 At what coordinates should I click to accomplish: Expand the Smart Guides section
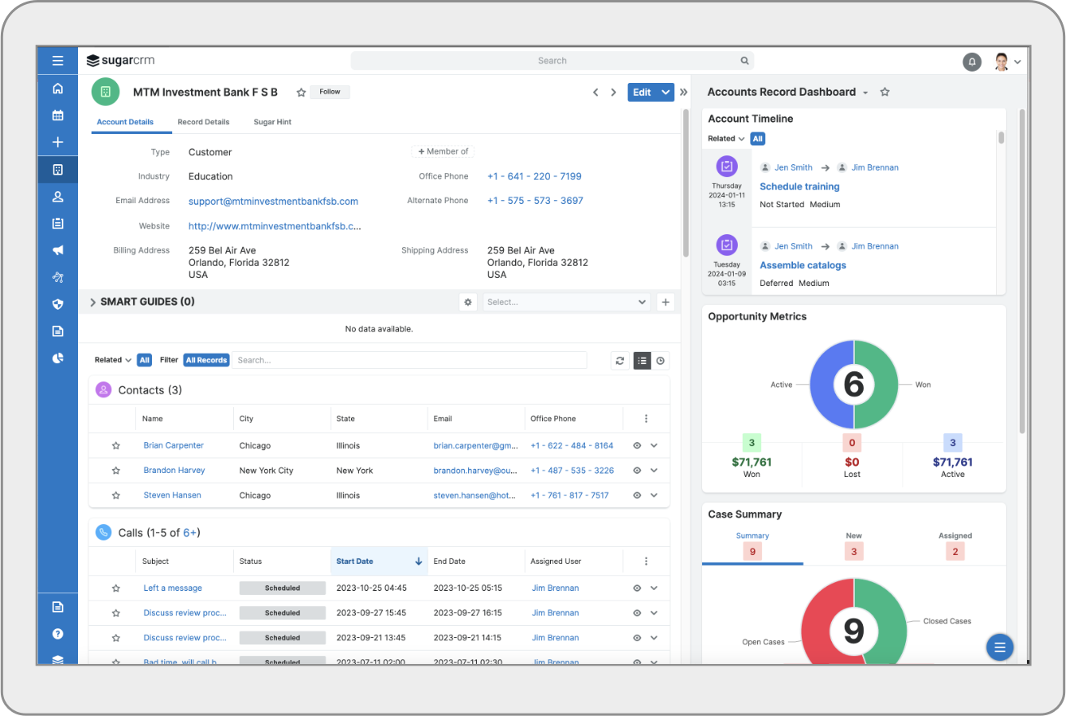tap(93, 302)
